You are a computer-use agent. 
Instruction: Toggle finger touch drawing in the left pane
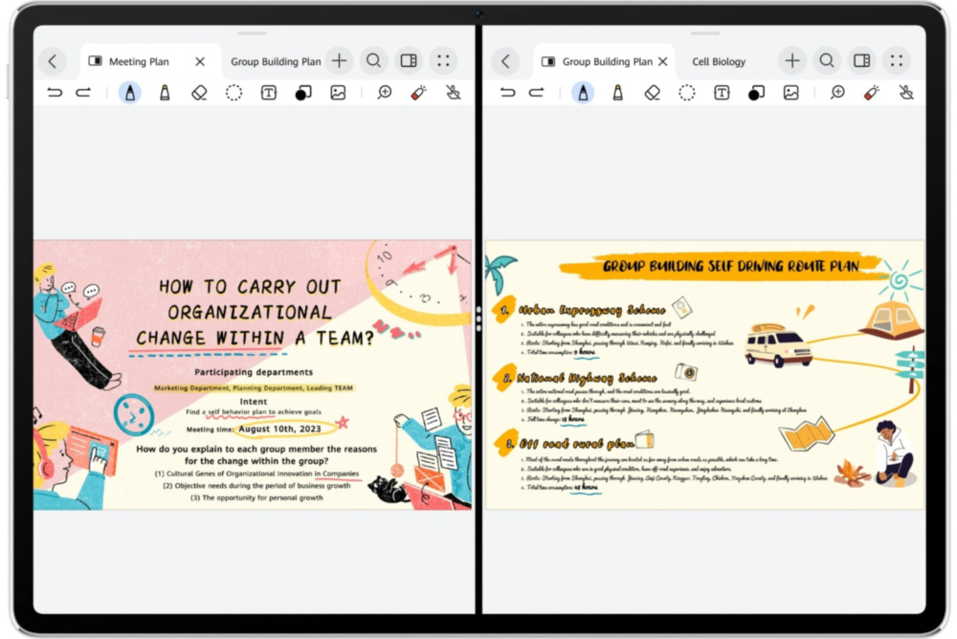pos(454,93)
